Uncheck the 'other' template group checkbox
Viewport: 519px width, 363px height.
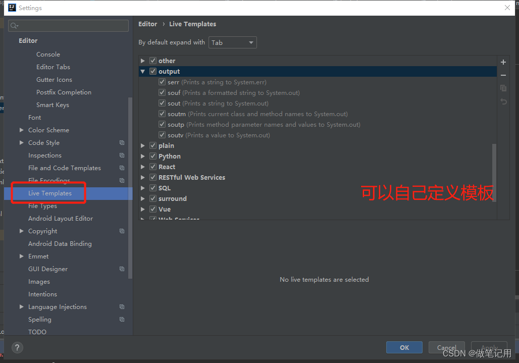pyautogui.click(x=152, y=61)
